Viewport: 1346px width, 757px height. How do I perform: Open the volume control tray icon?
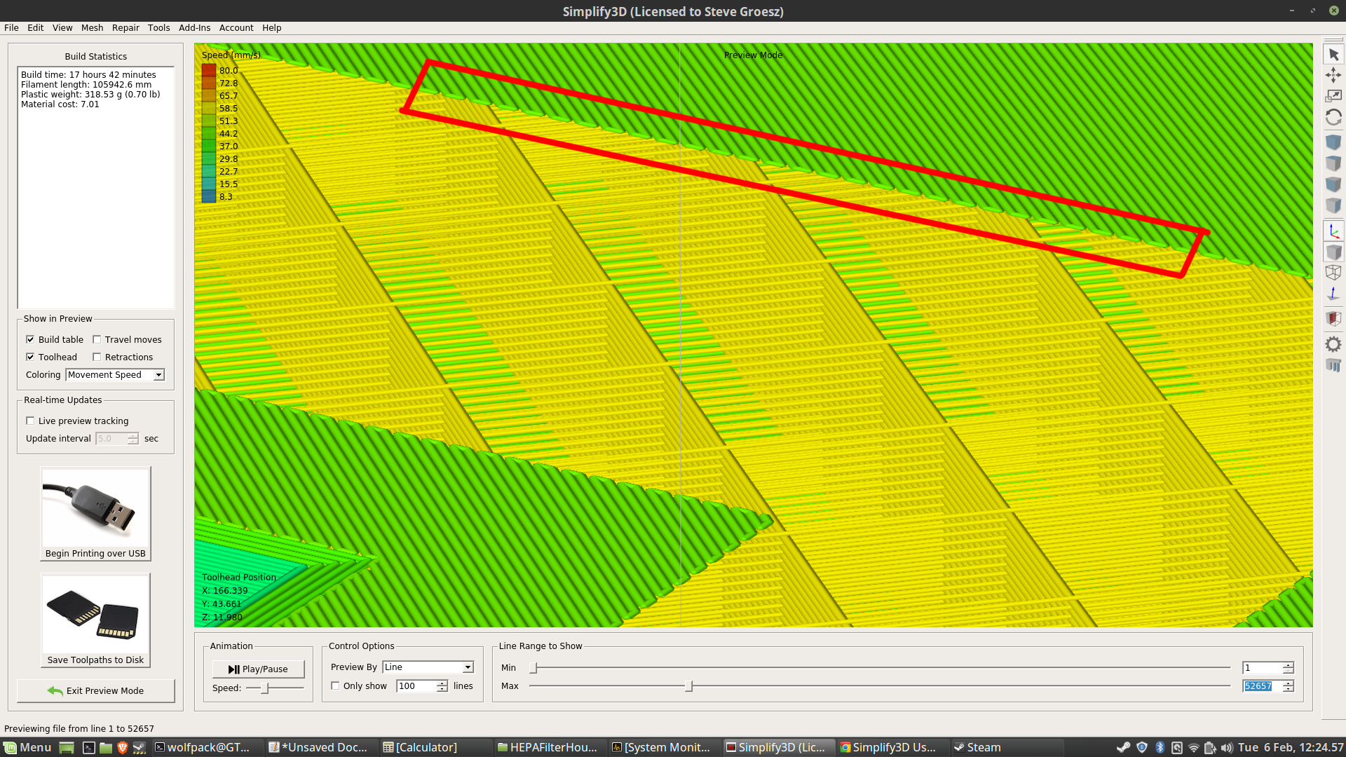(1227, 747)
